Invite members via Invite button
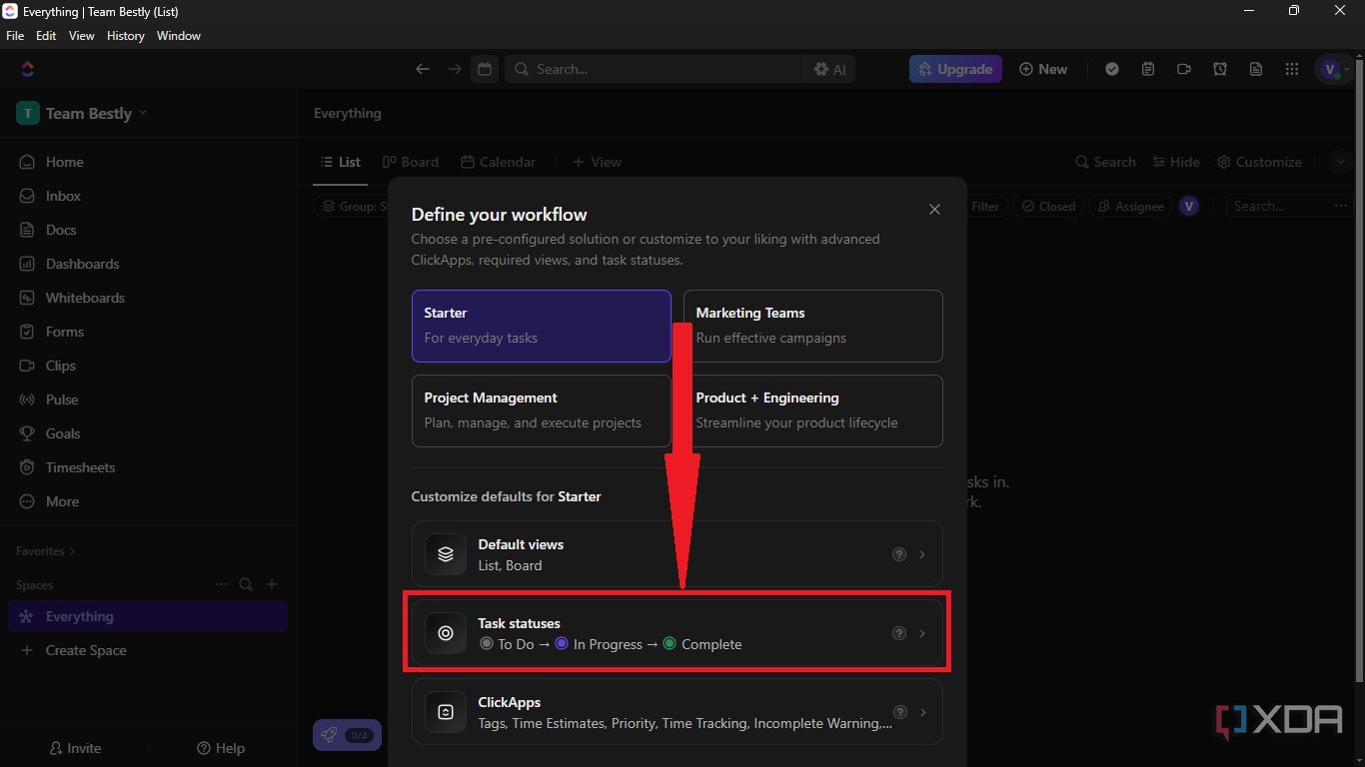This screenshot has height=767, width=1365. [x=75, y=748]
